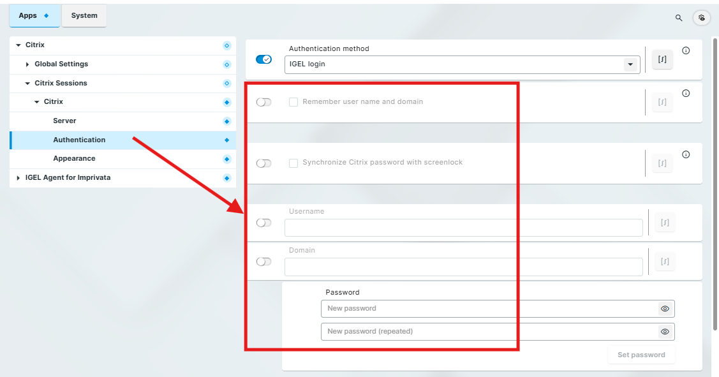Reveal the repeated password using eye icon
The width and height of the screenshot is (719, 377).
pyautogui.click(x=665, y=332)
